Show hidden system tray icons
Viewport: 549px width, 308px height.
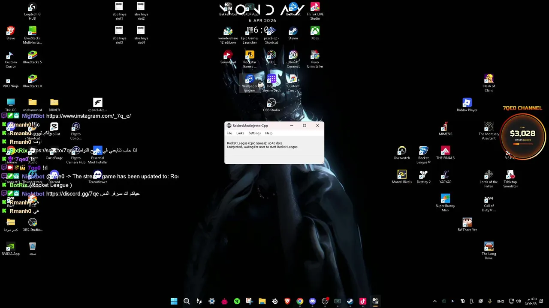coord(434,301)
